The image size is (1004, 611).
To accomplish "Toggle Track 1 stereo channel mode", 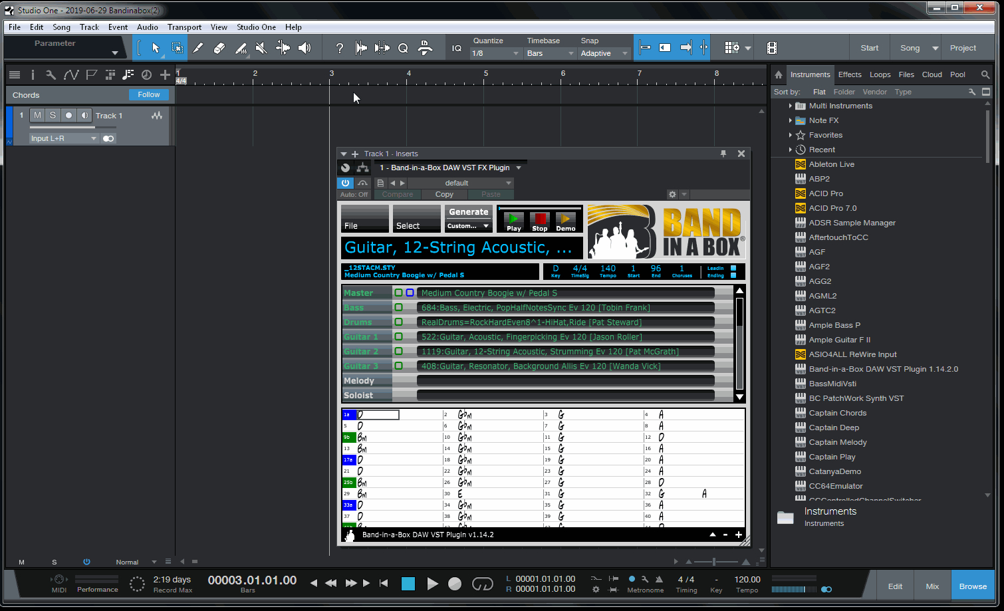I will 108,138.
